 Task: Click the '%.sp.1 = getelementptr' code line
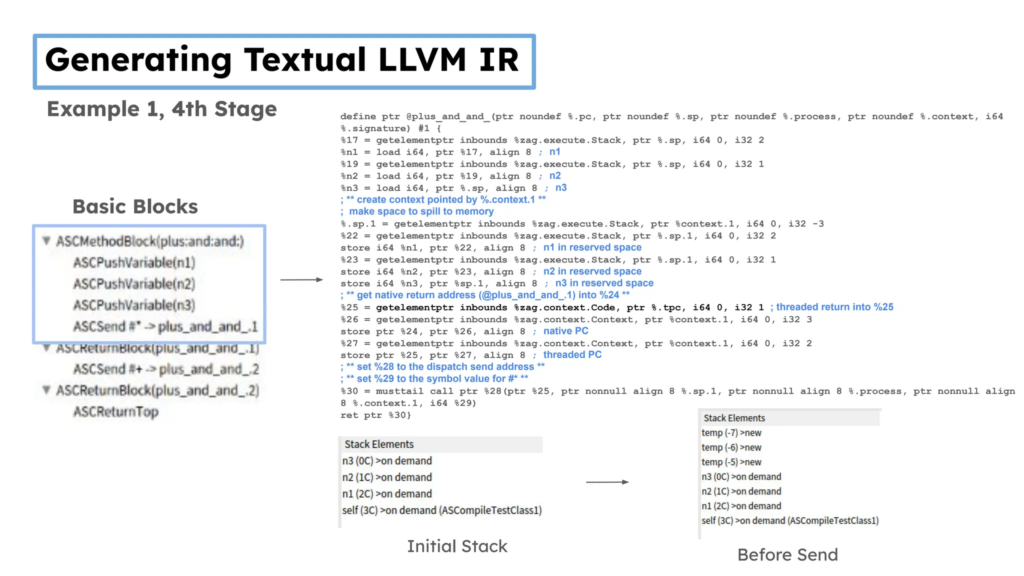[582, 224]
